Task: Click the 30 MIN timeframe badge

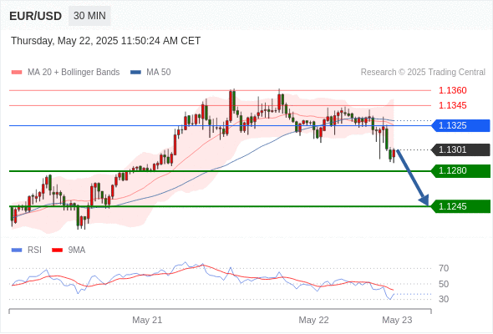Action: pos(89,16)
